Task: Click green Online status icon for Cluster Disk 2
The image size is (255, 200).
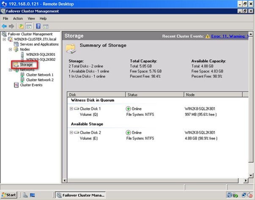Action: click(128, 132)
